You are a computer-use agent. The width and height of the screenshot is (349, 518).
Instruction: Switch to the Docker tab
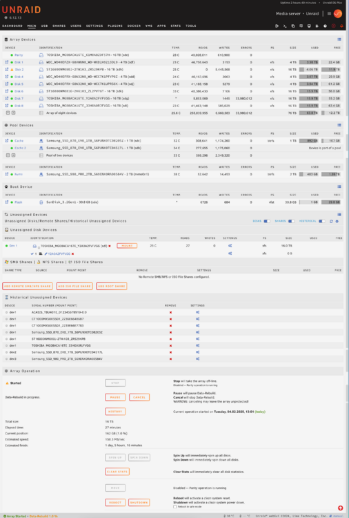(x=134, y=26)
